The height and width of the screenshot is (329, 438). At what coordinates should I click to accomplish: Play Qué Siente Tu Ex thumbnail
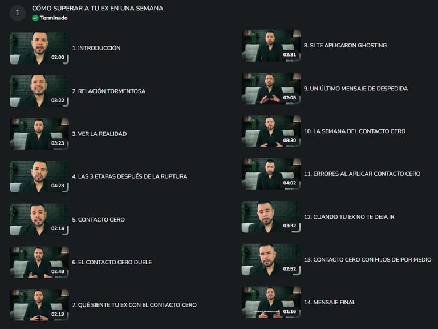pyautogui.click(x=39, y=305)
